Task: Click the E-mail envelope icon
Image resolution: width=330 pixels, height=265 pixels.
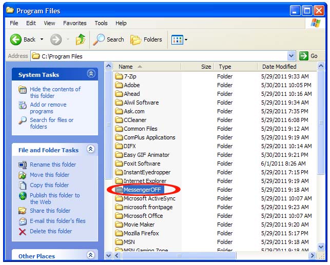Action: tap(23, 221)
